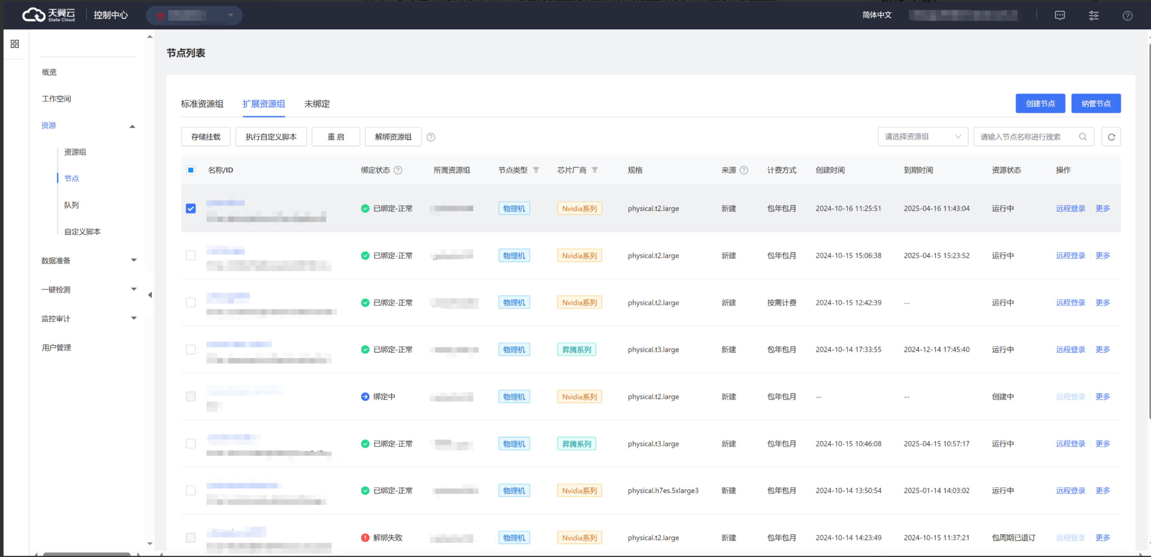
Task: Click the region location pin icon
Action: tap(160, 16)
